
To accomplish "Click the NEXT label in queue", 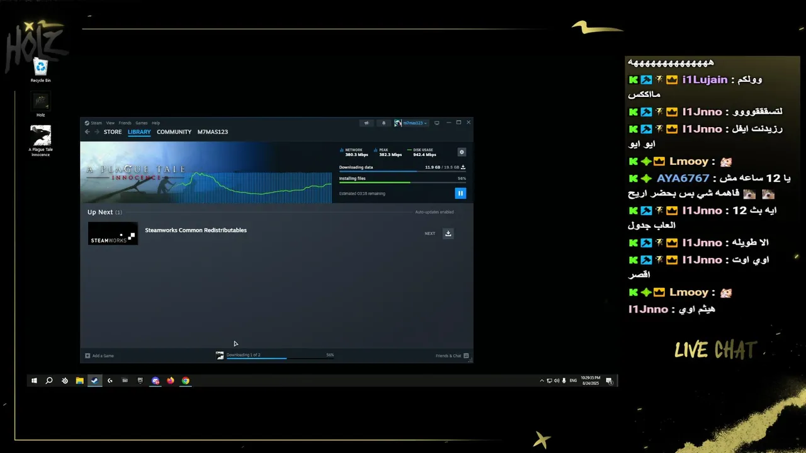I will point(430,233).
